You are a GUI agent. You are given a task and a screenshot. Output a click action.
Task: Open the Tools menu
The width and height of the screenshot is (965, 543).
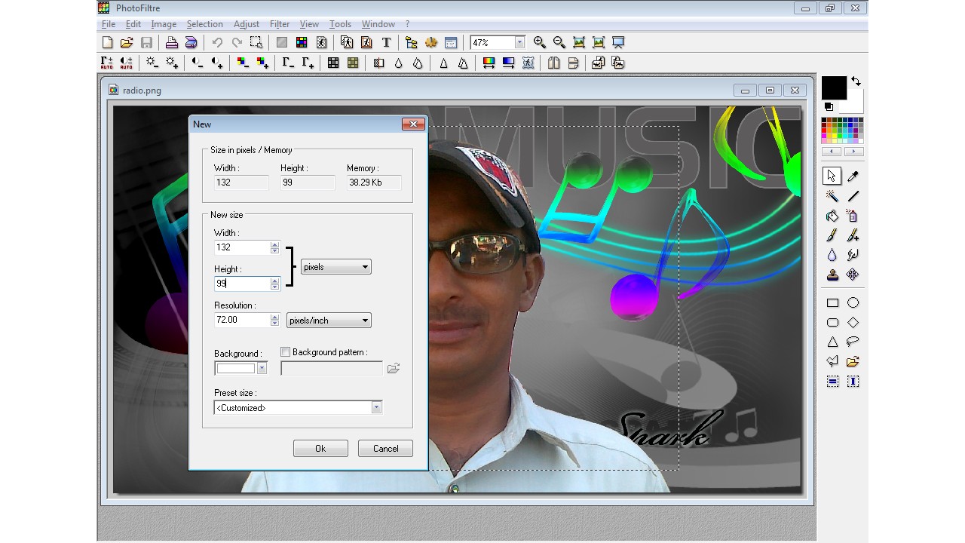(x=340, y=24)
